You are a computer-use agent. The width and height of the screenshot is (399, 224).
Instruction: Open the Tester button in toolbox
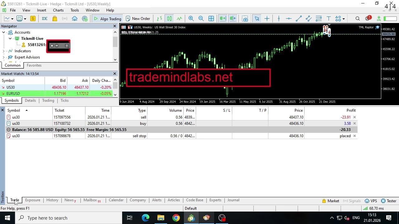(389, 201)
